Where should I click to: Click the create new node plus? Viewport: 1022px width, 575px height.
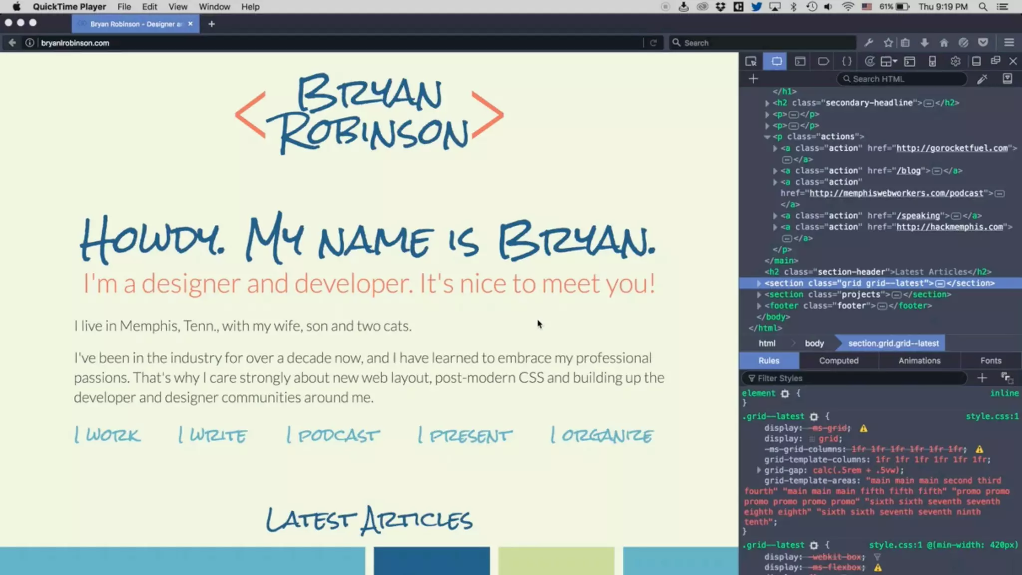[x=753, y=79]
